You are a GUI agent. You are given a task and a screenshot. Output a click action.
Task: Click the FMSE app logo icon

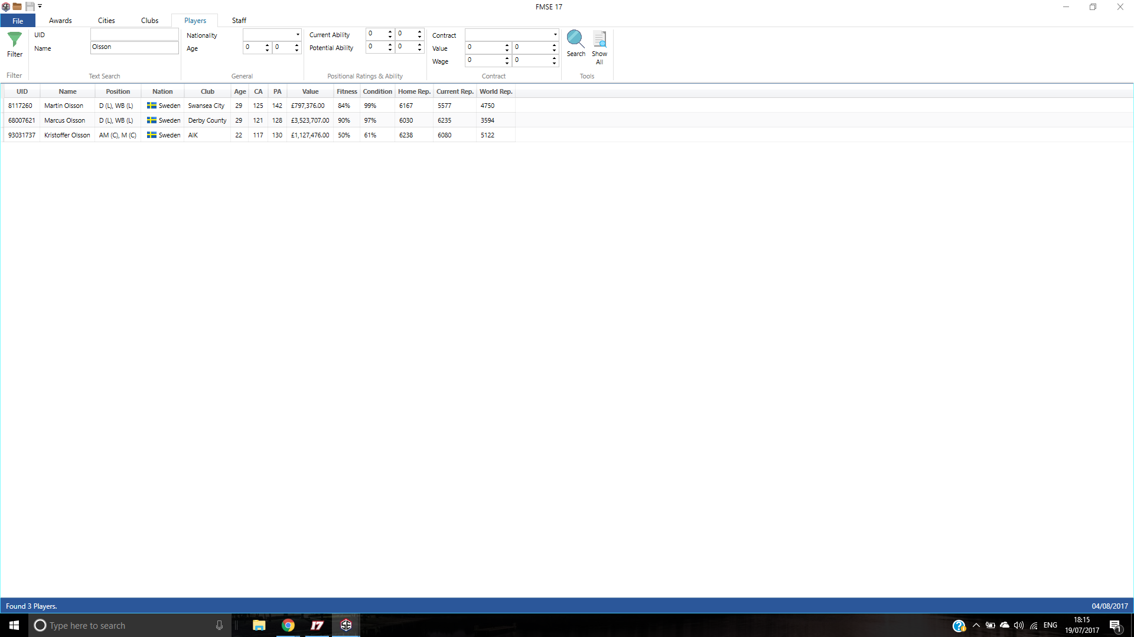6,6
